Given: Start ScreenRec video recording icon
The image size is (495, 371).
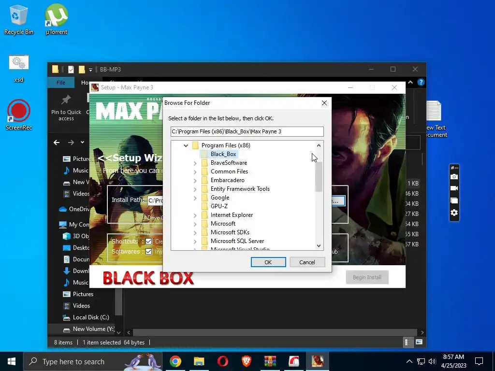Looking at the screenshot, I should [x=454, y=188].
